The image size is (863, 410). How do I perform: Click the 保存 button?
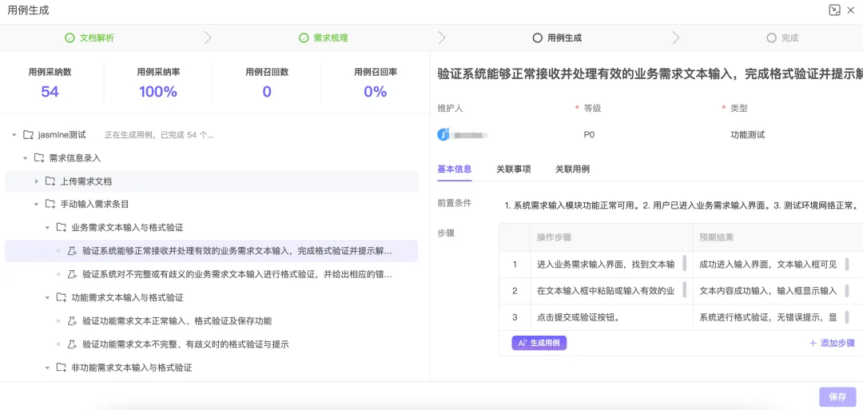tap(837, 396)
